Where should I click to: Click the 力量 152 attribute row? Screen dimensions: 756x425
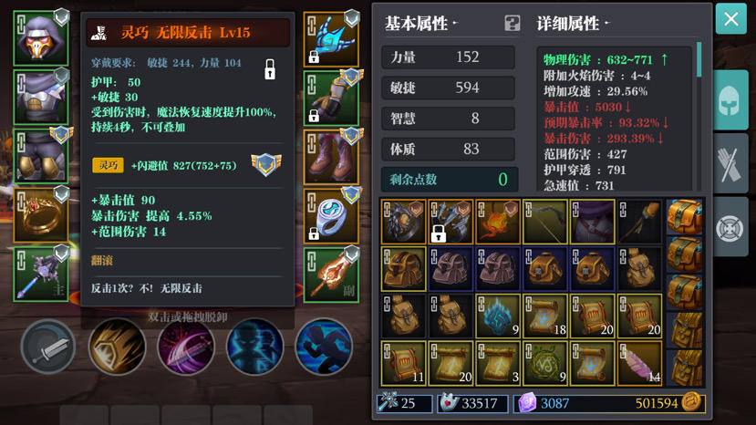[448, 57]
